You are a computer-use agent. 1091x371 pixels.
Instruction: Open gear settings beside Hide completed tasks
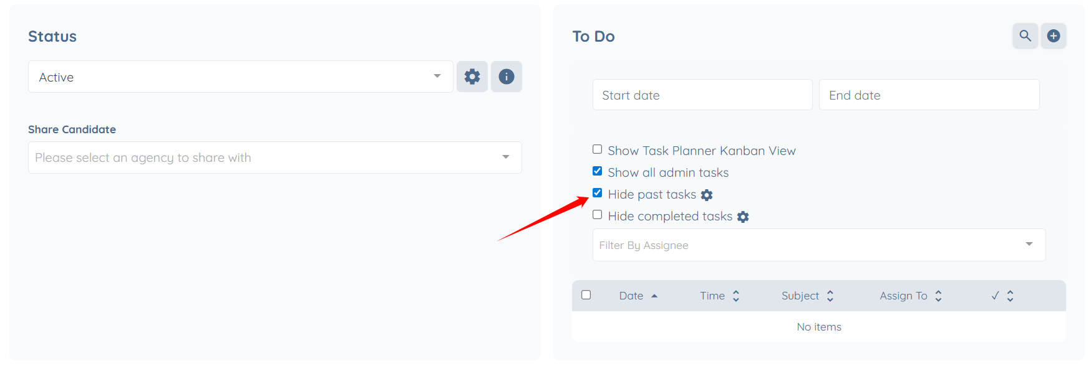tap(743, 217)
